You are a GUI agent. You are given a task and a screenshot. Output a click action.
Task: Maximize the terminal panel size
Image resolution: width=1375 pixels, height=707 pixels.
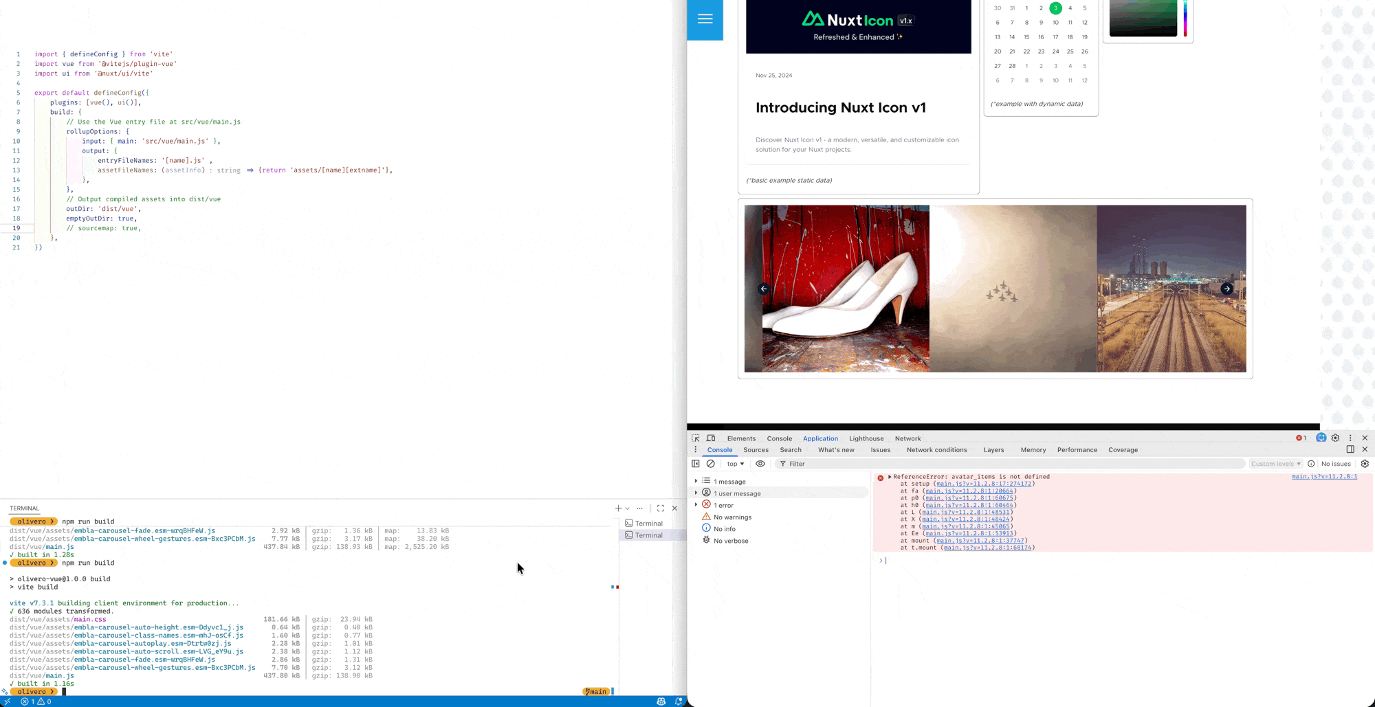(660, 508)
